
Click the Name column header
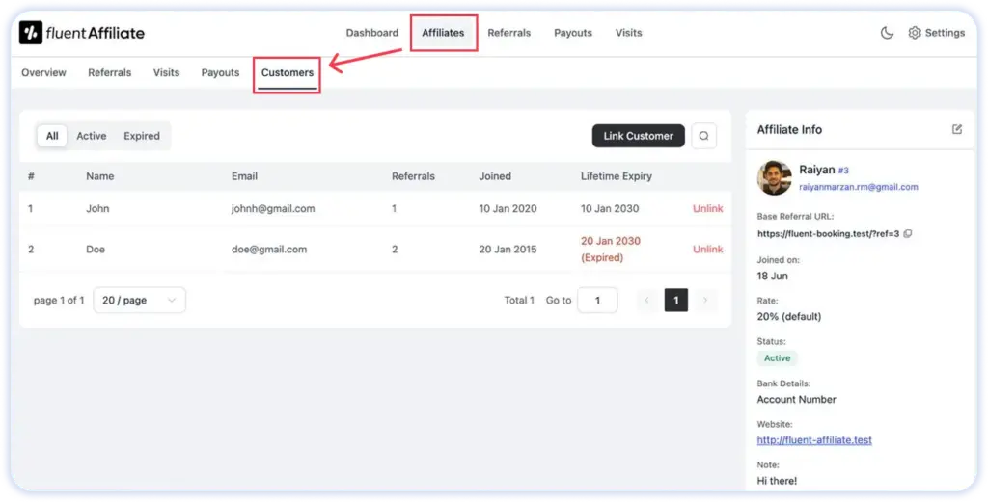click(x=100, y=176)
